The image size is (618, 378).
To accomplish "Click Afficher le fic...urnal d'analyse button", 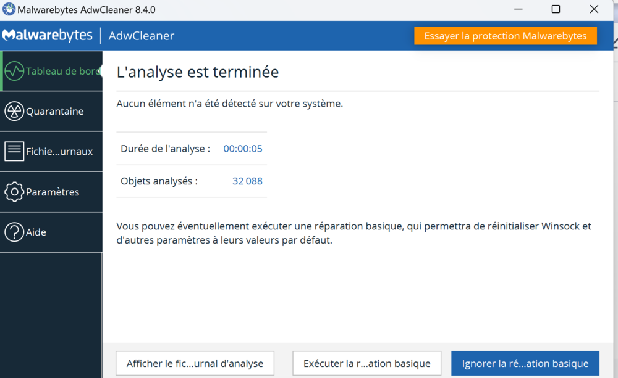I will coord(195,363).
